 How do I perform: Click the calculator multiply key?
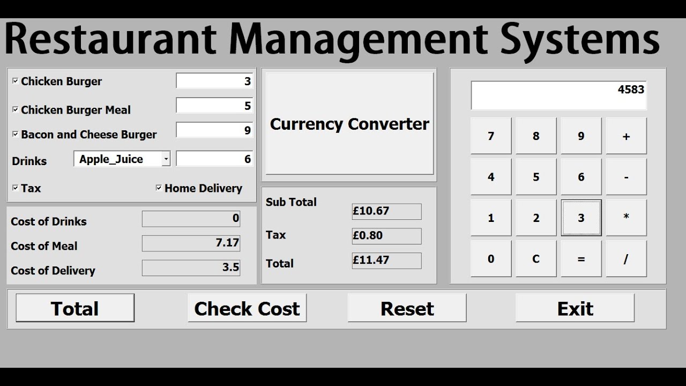coord(626,218)
